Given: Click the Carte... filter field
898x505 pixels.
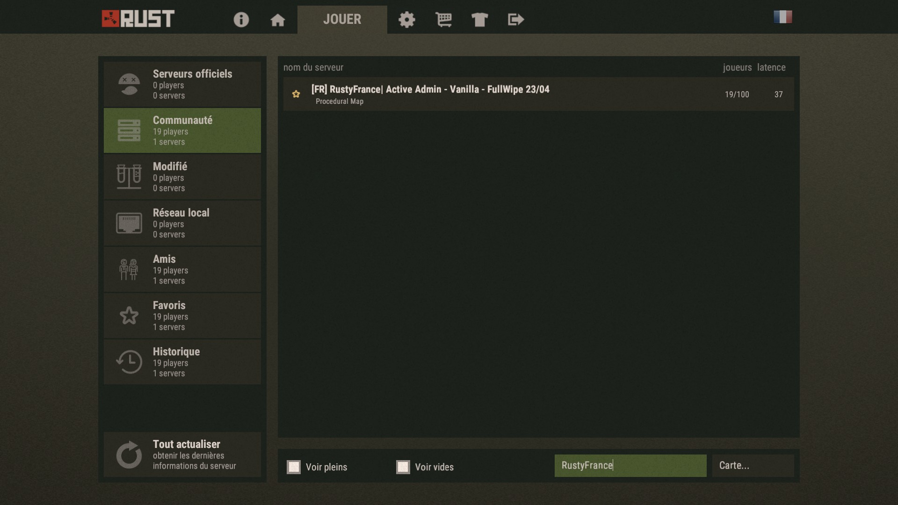Looking at the screenshot, I should [x=753, y=466].
